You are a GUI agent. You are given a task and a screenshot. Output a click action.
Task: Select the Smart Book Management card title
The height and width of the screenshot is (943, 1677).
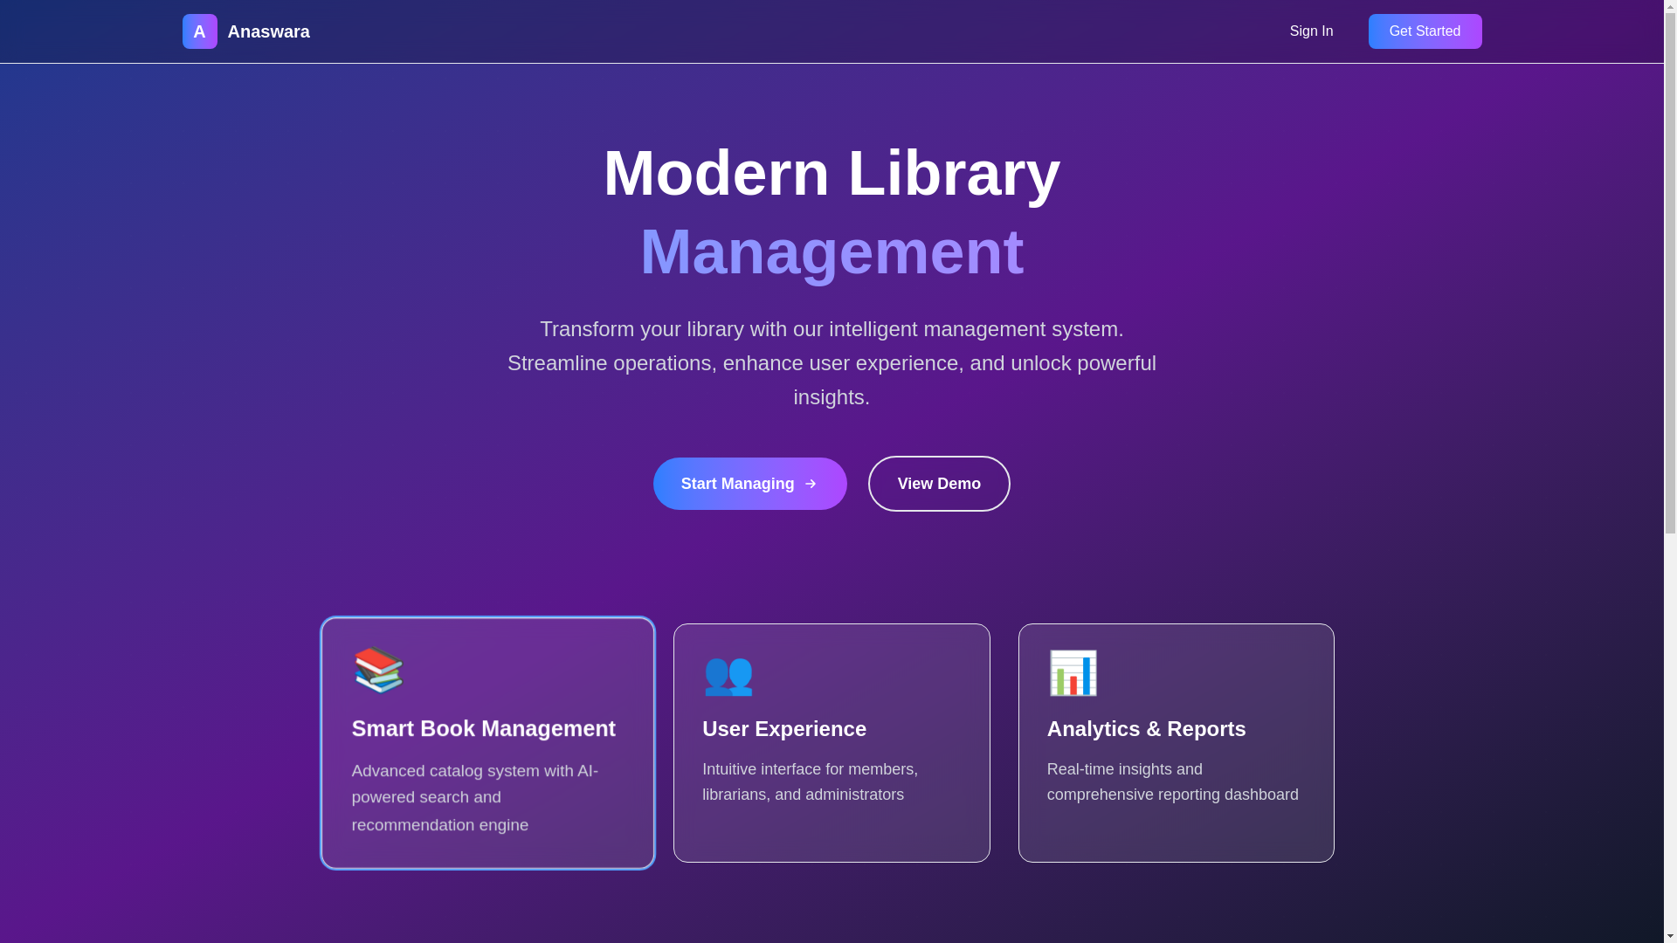483,728
